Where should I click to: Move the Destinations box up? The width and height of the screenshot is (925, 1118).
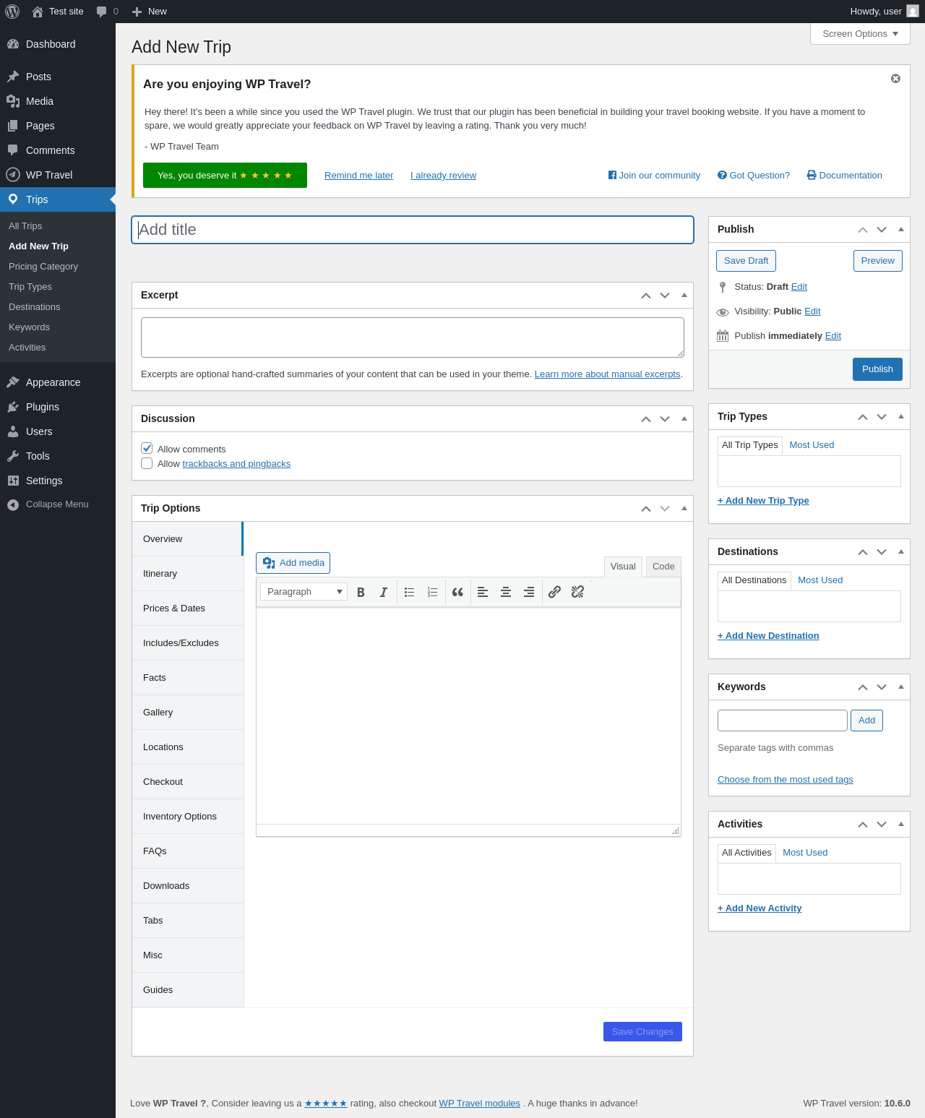point(863,552)
